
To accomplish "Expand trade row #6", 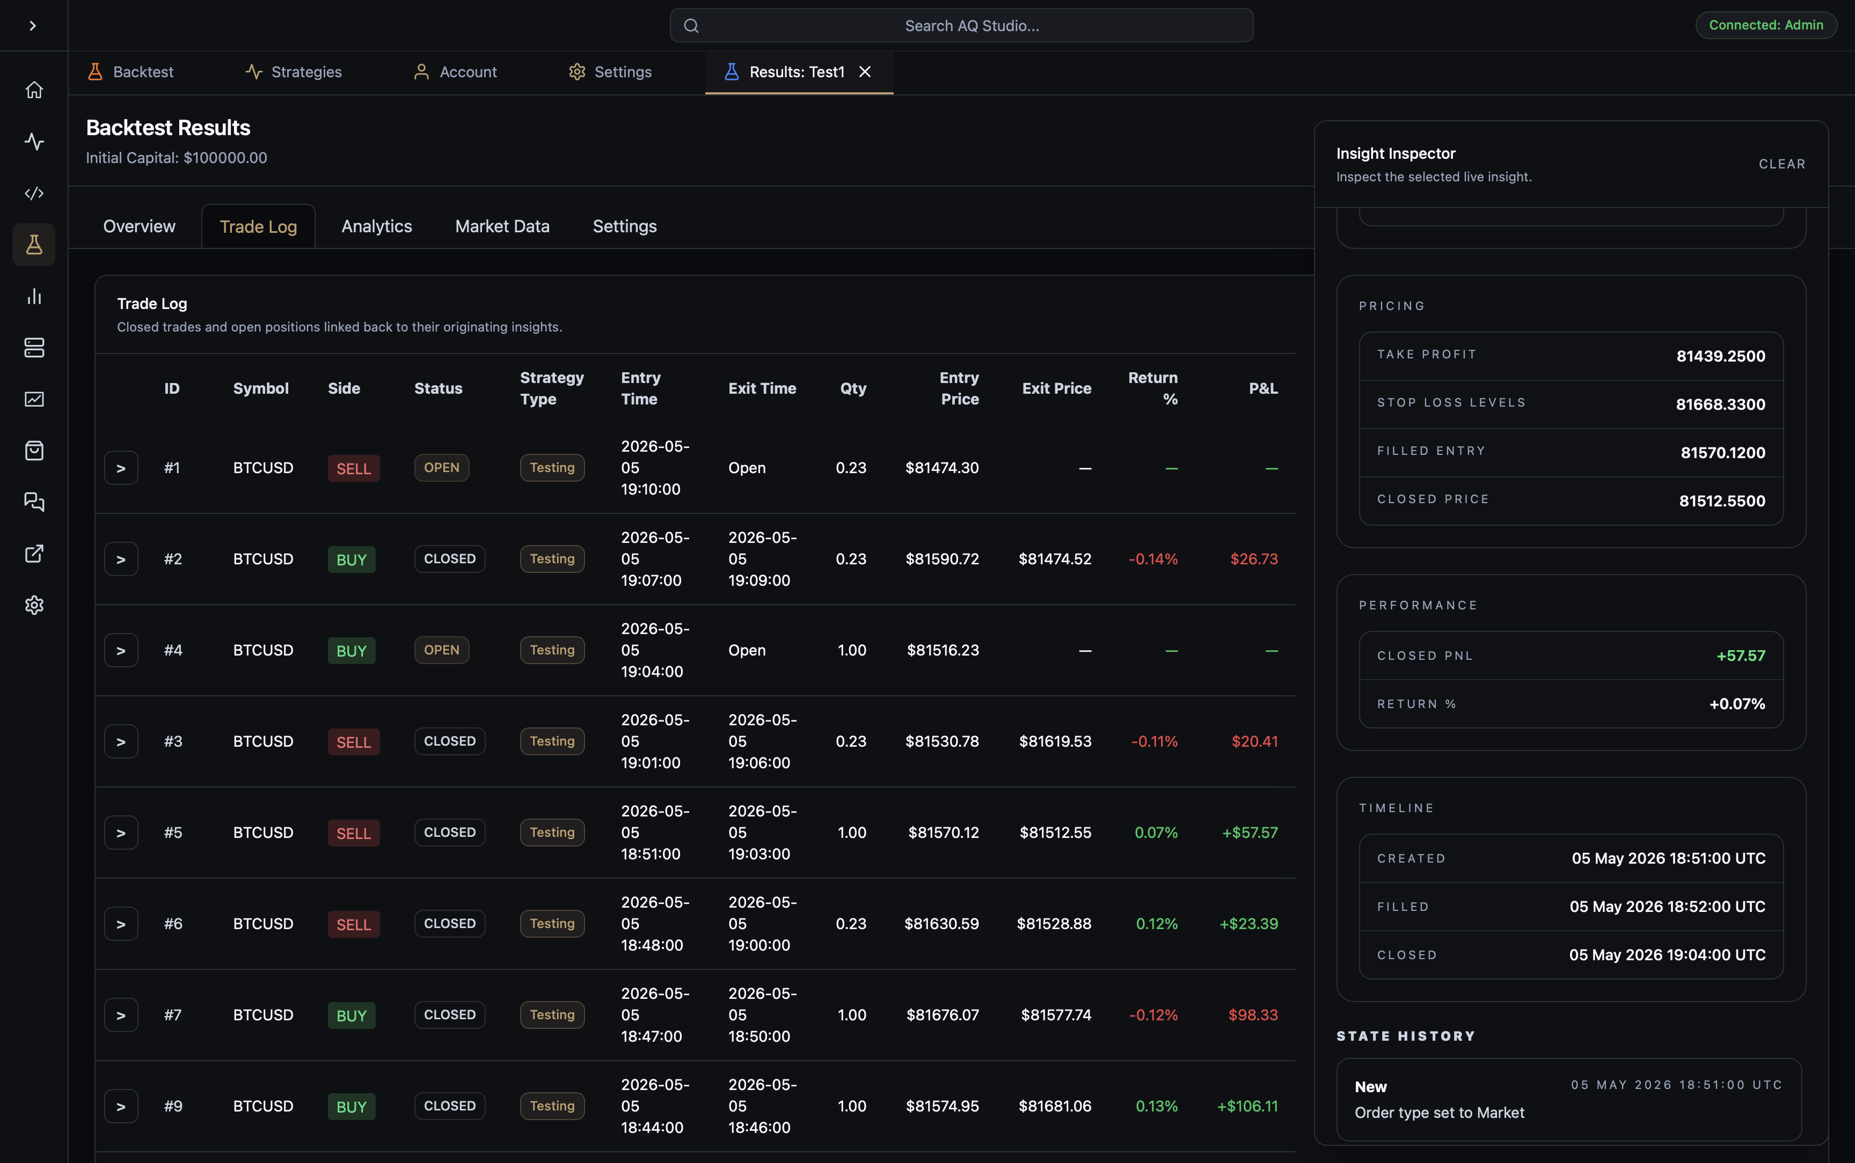I will pyautogui.click(x=121, y=924).
